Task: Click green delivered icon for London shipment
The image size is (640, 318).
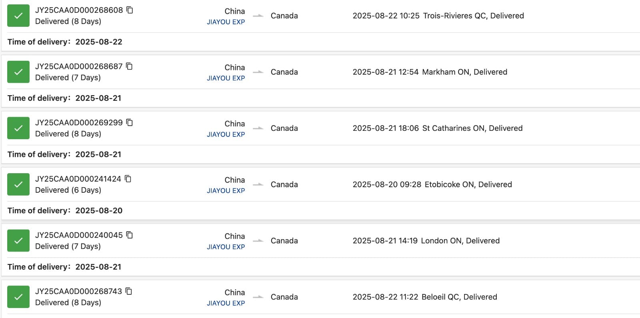Action: point(18,241)
